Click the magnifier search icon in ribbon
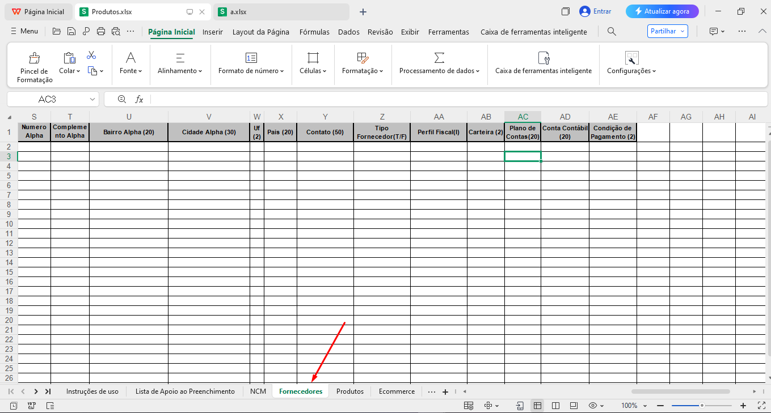771x413 pixels. point(612,32)
